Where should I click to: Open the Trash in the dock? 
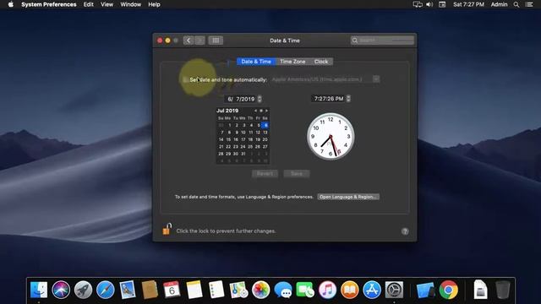[x=502, y=290]
